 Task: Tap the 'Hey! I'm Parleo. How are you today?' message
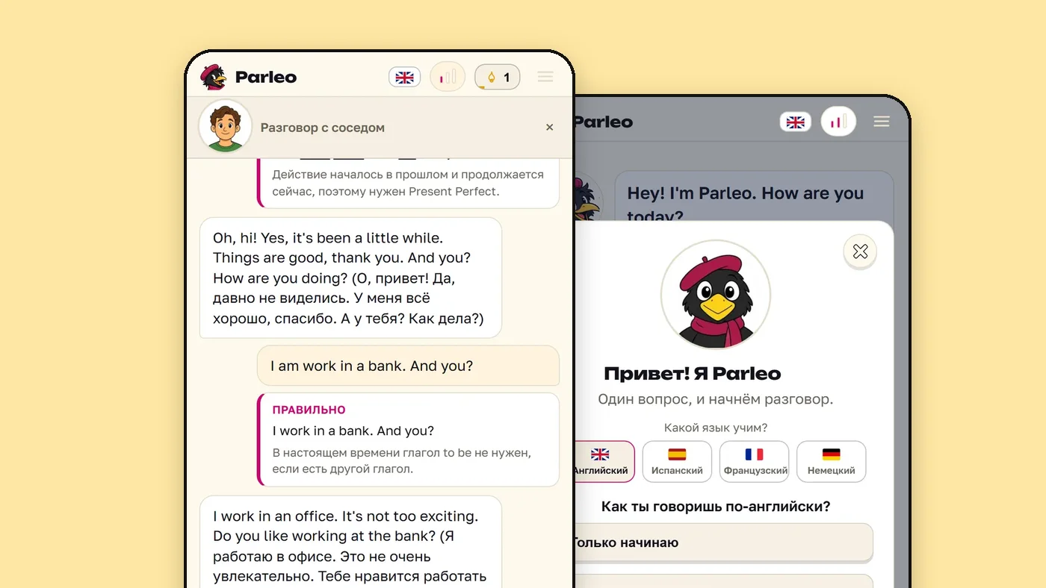pos(754,197)
